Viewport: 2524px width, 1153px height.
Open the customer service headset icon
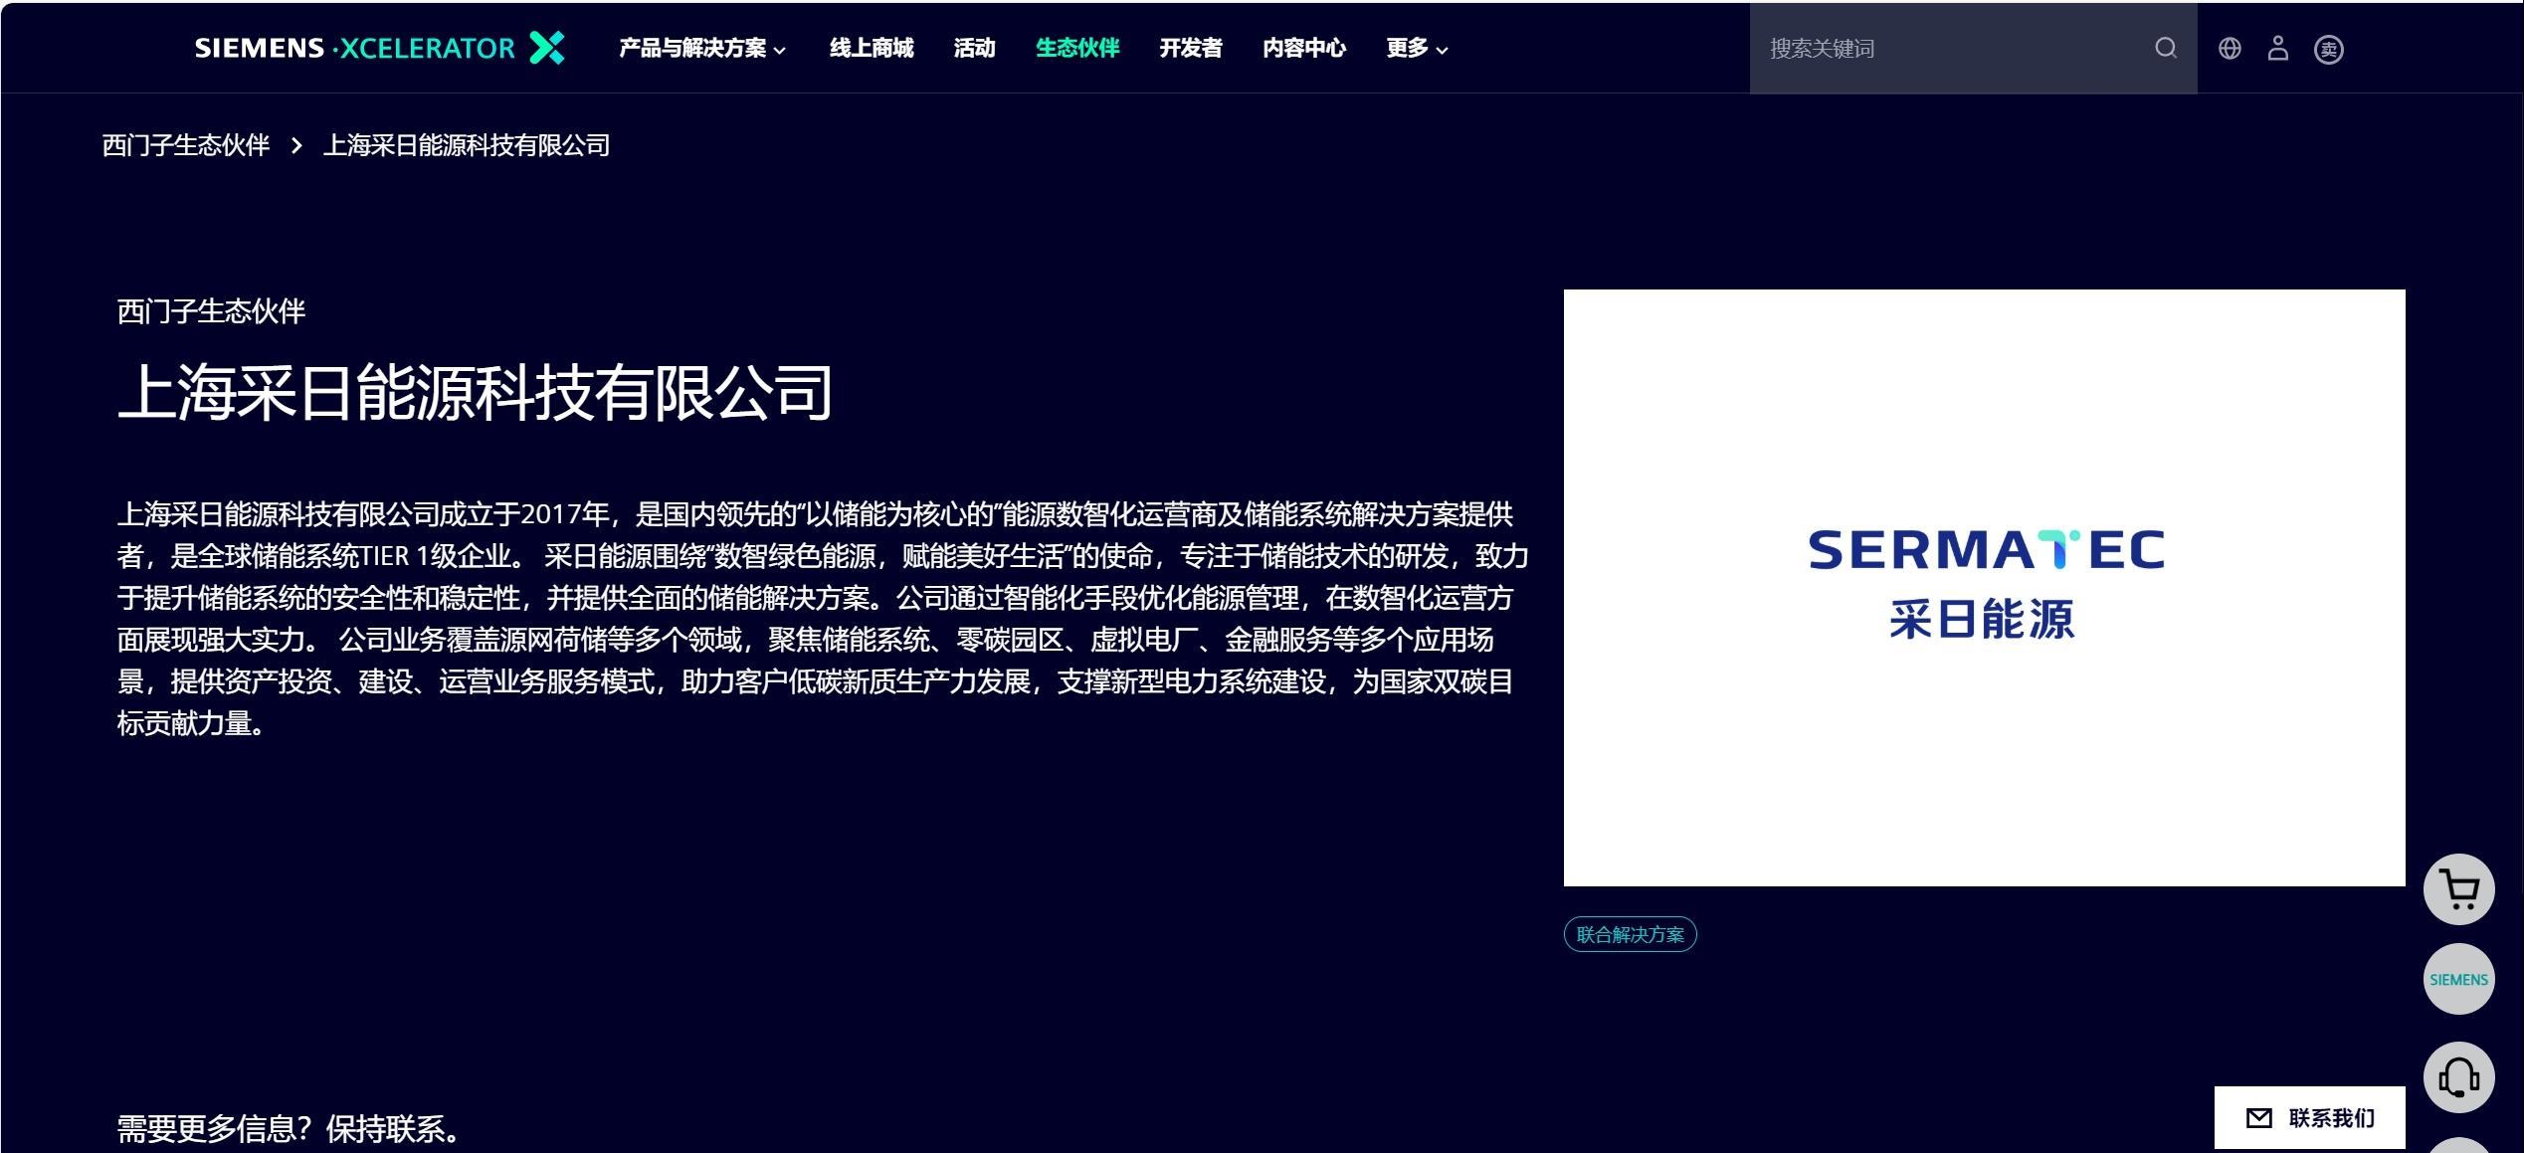tap(2458, 1076)
